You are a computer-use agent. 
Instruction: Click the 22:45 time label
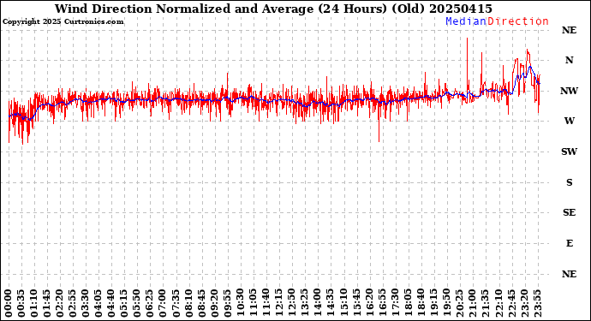pos(511,303)
